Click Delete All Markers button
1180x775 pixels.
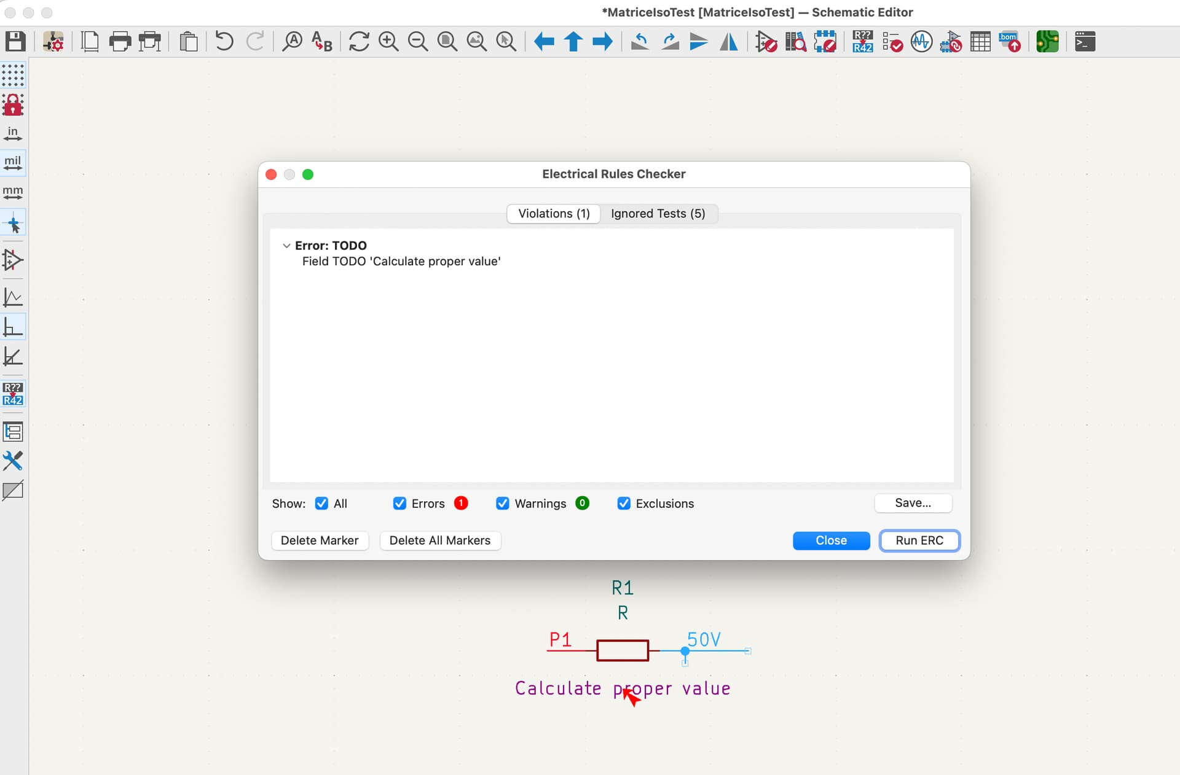point(440,540)
